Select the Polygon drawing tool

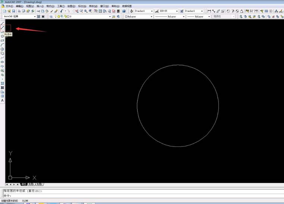click(2, 36)
